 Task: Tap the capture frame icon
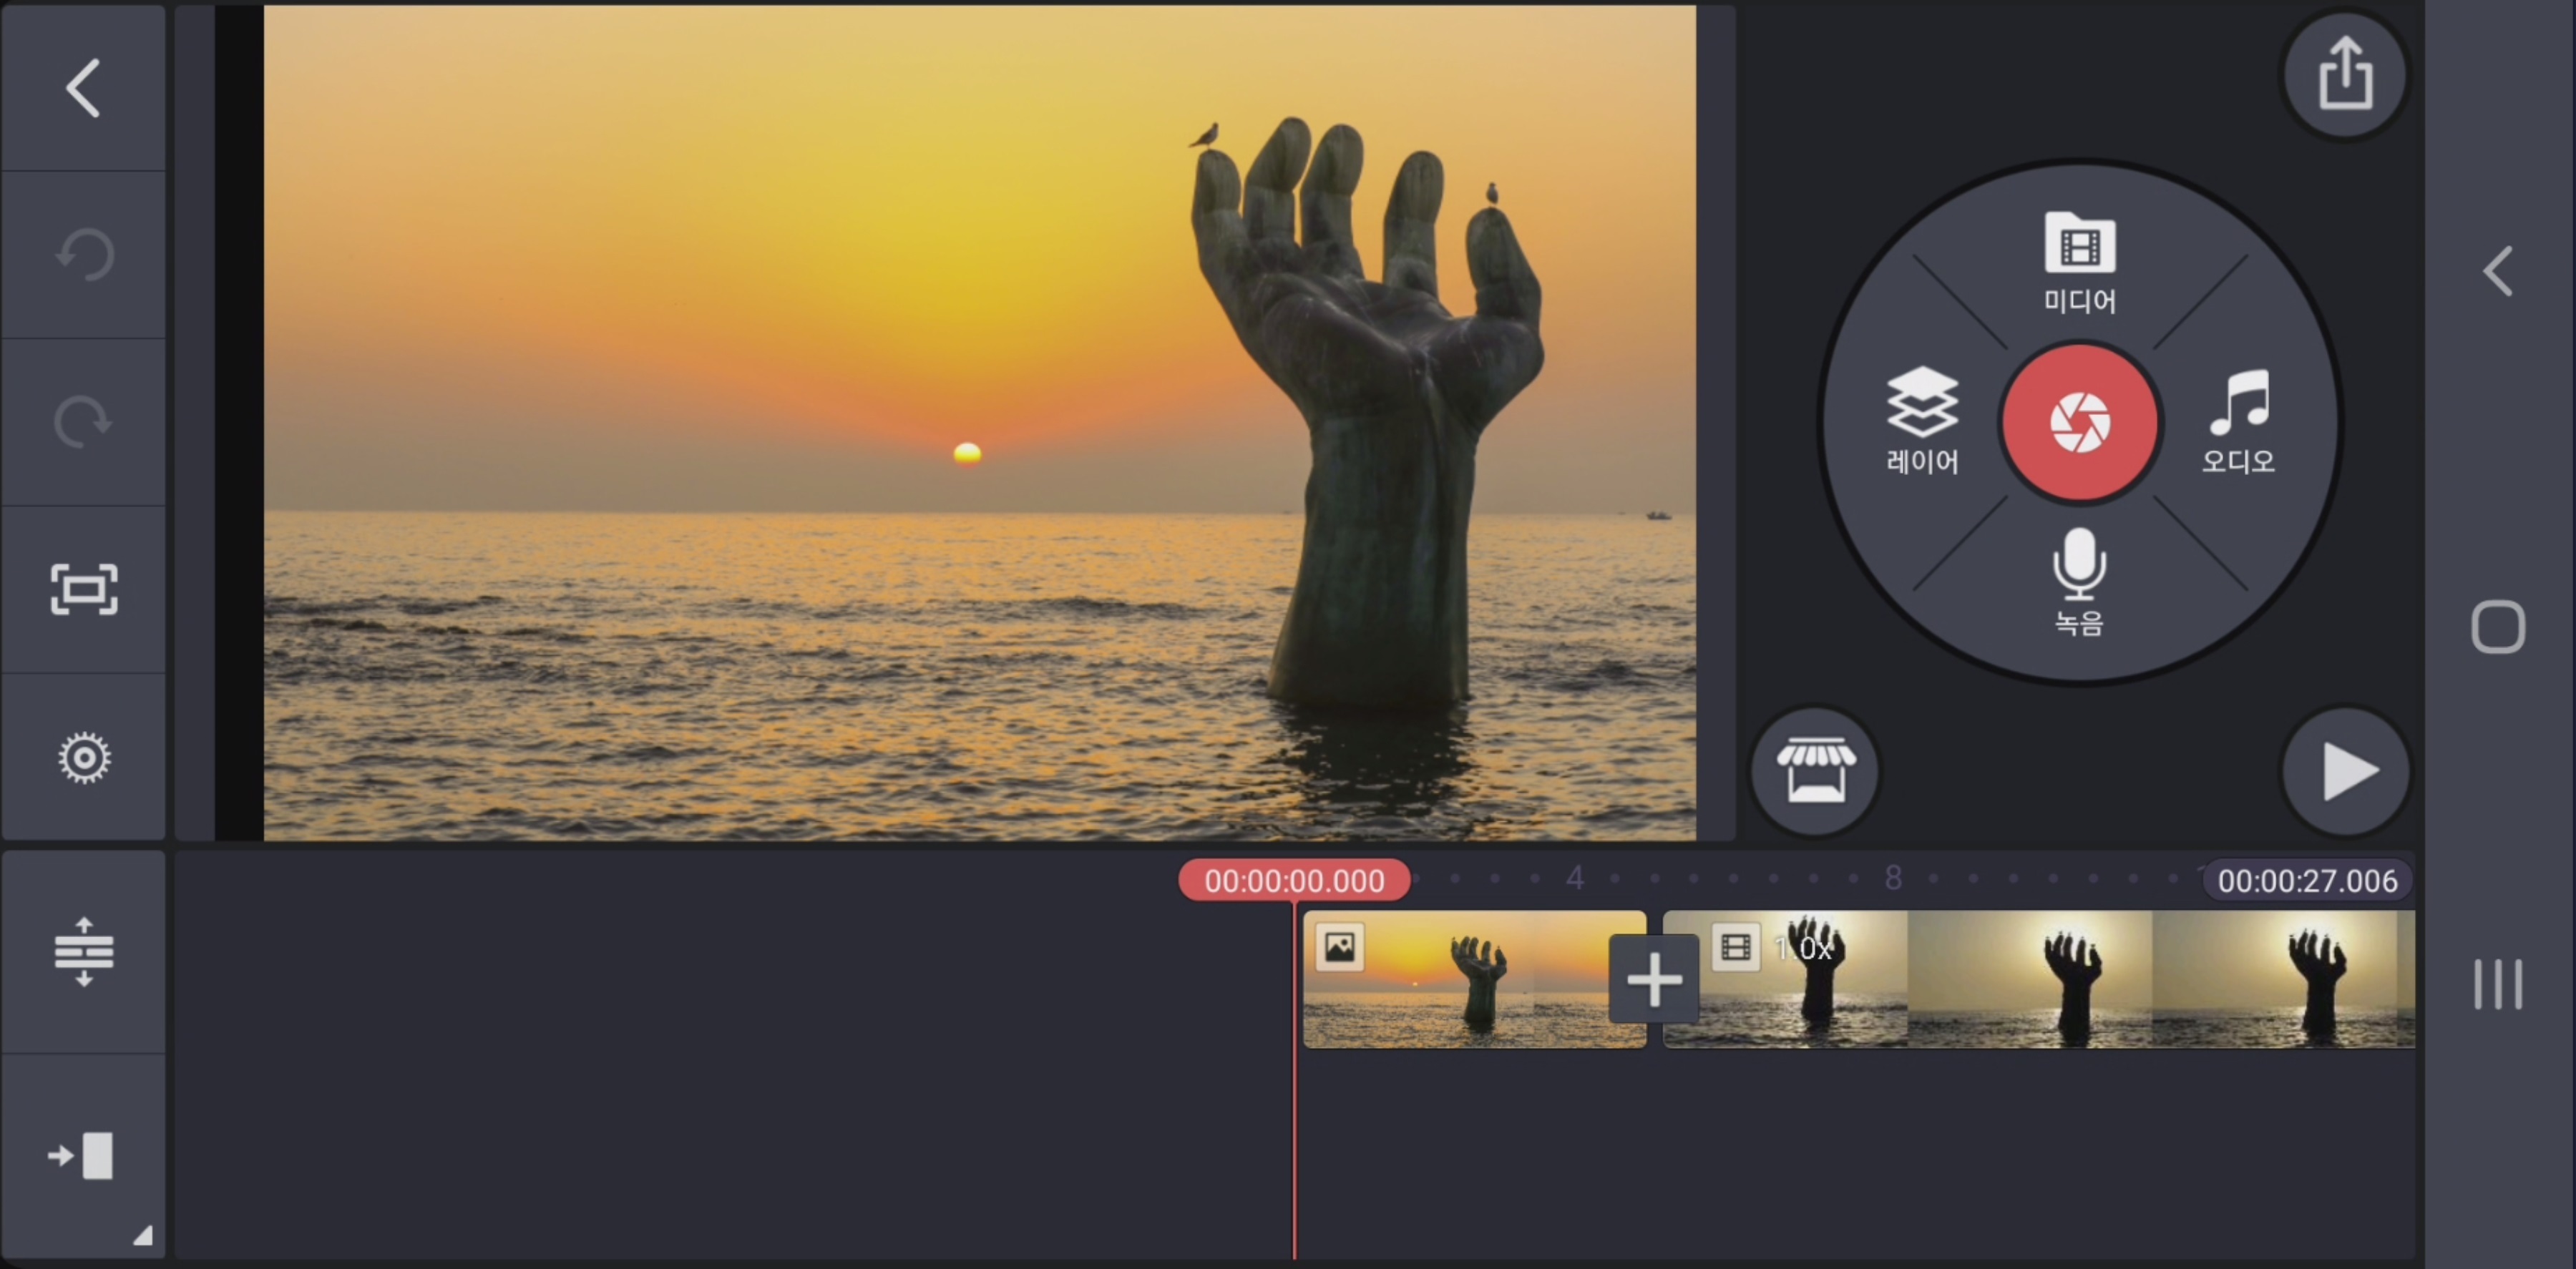click(83, 589)
